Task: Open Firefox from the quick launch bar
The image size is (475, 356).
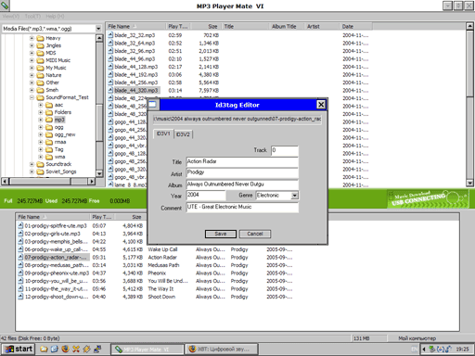Action: [x=65, y=350]
